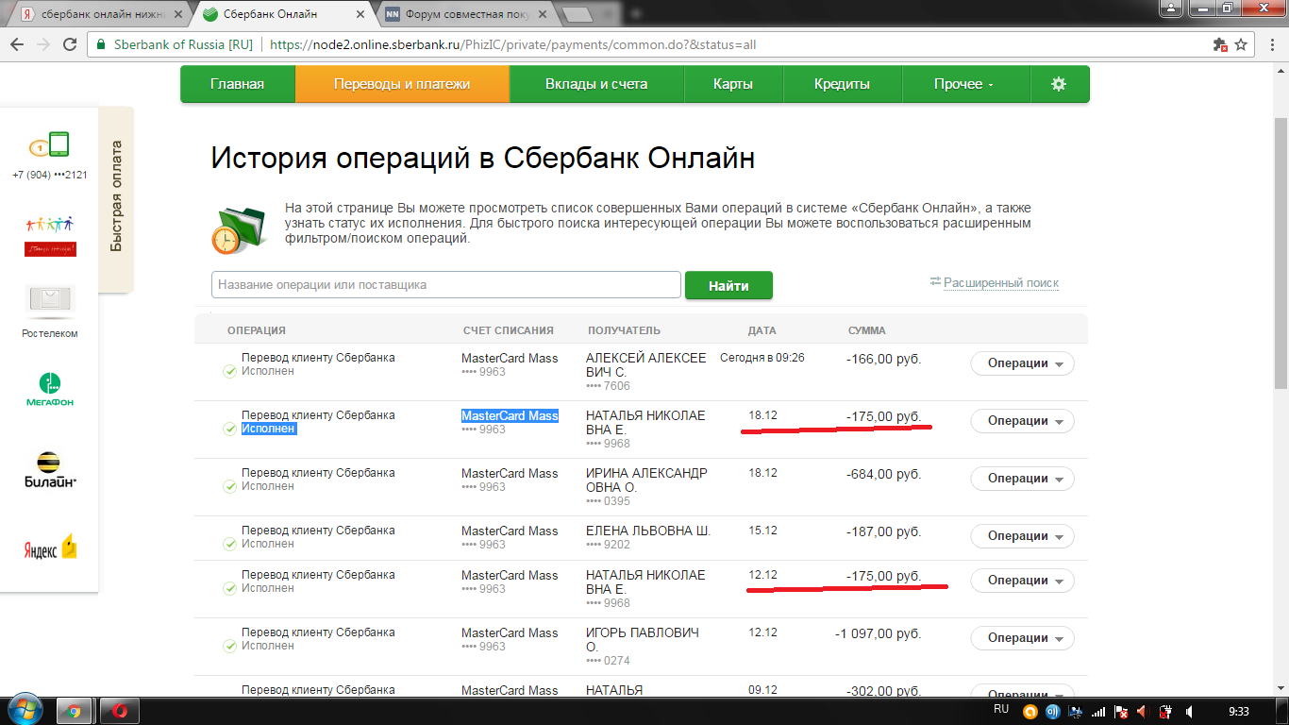Click the Найти search button
This screenshot has width=1289, height=725.
pyautogui.click(x=728, y=285)
